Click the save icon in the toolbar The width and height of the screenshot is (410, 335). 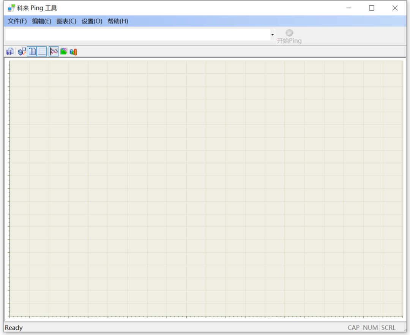tap(10, 52)
